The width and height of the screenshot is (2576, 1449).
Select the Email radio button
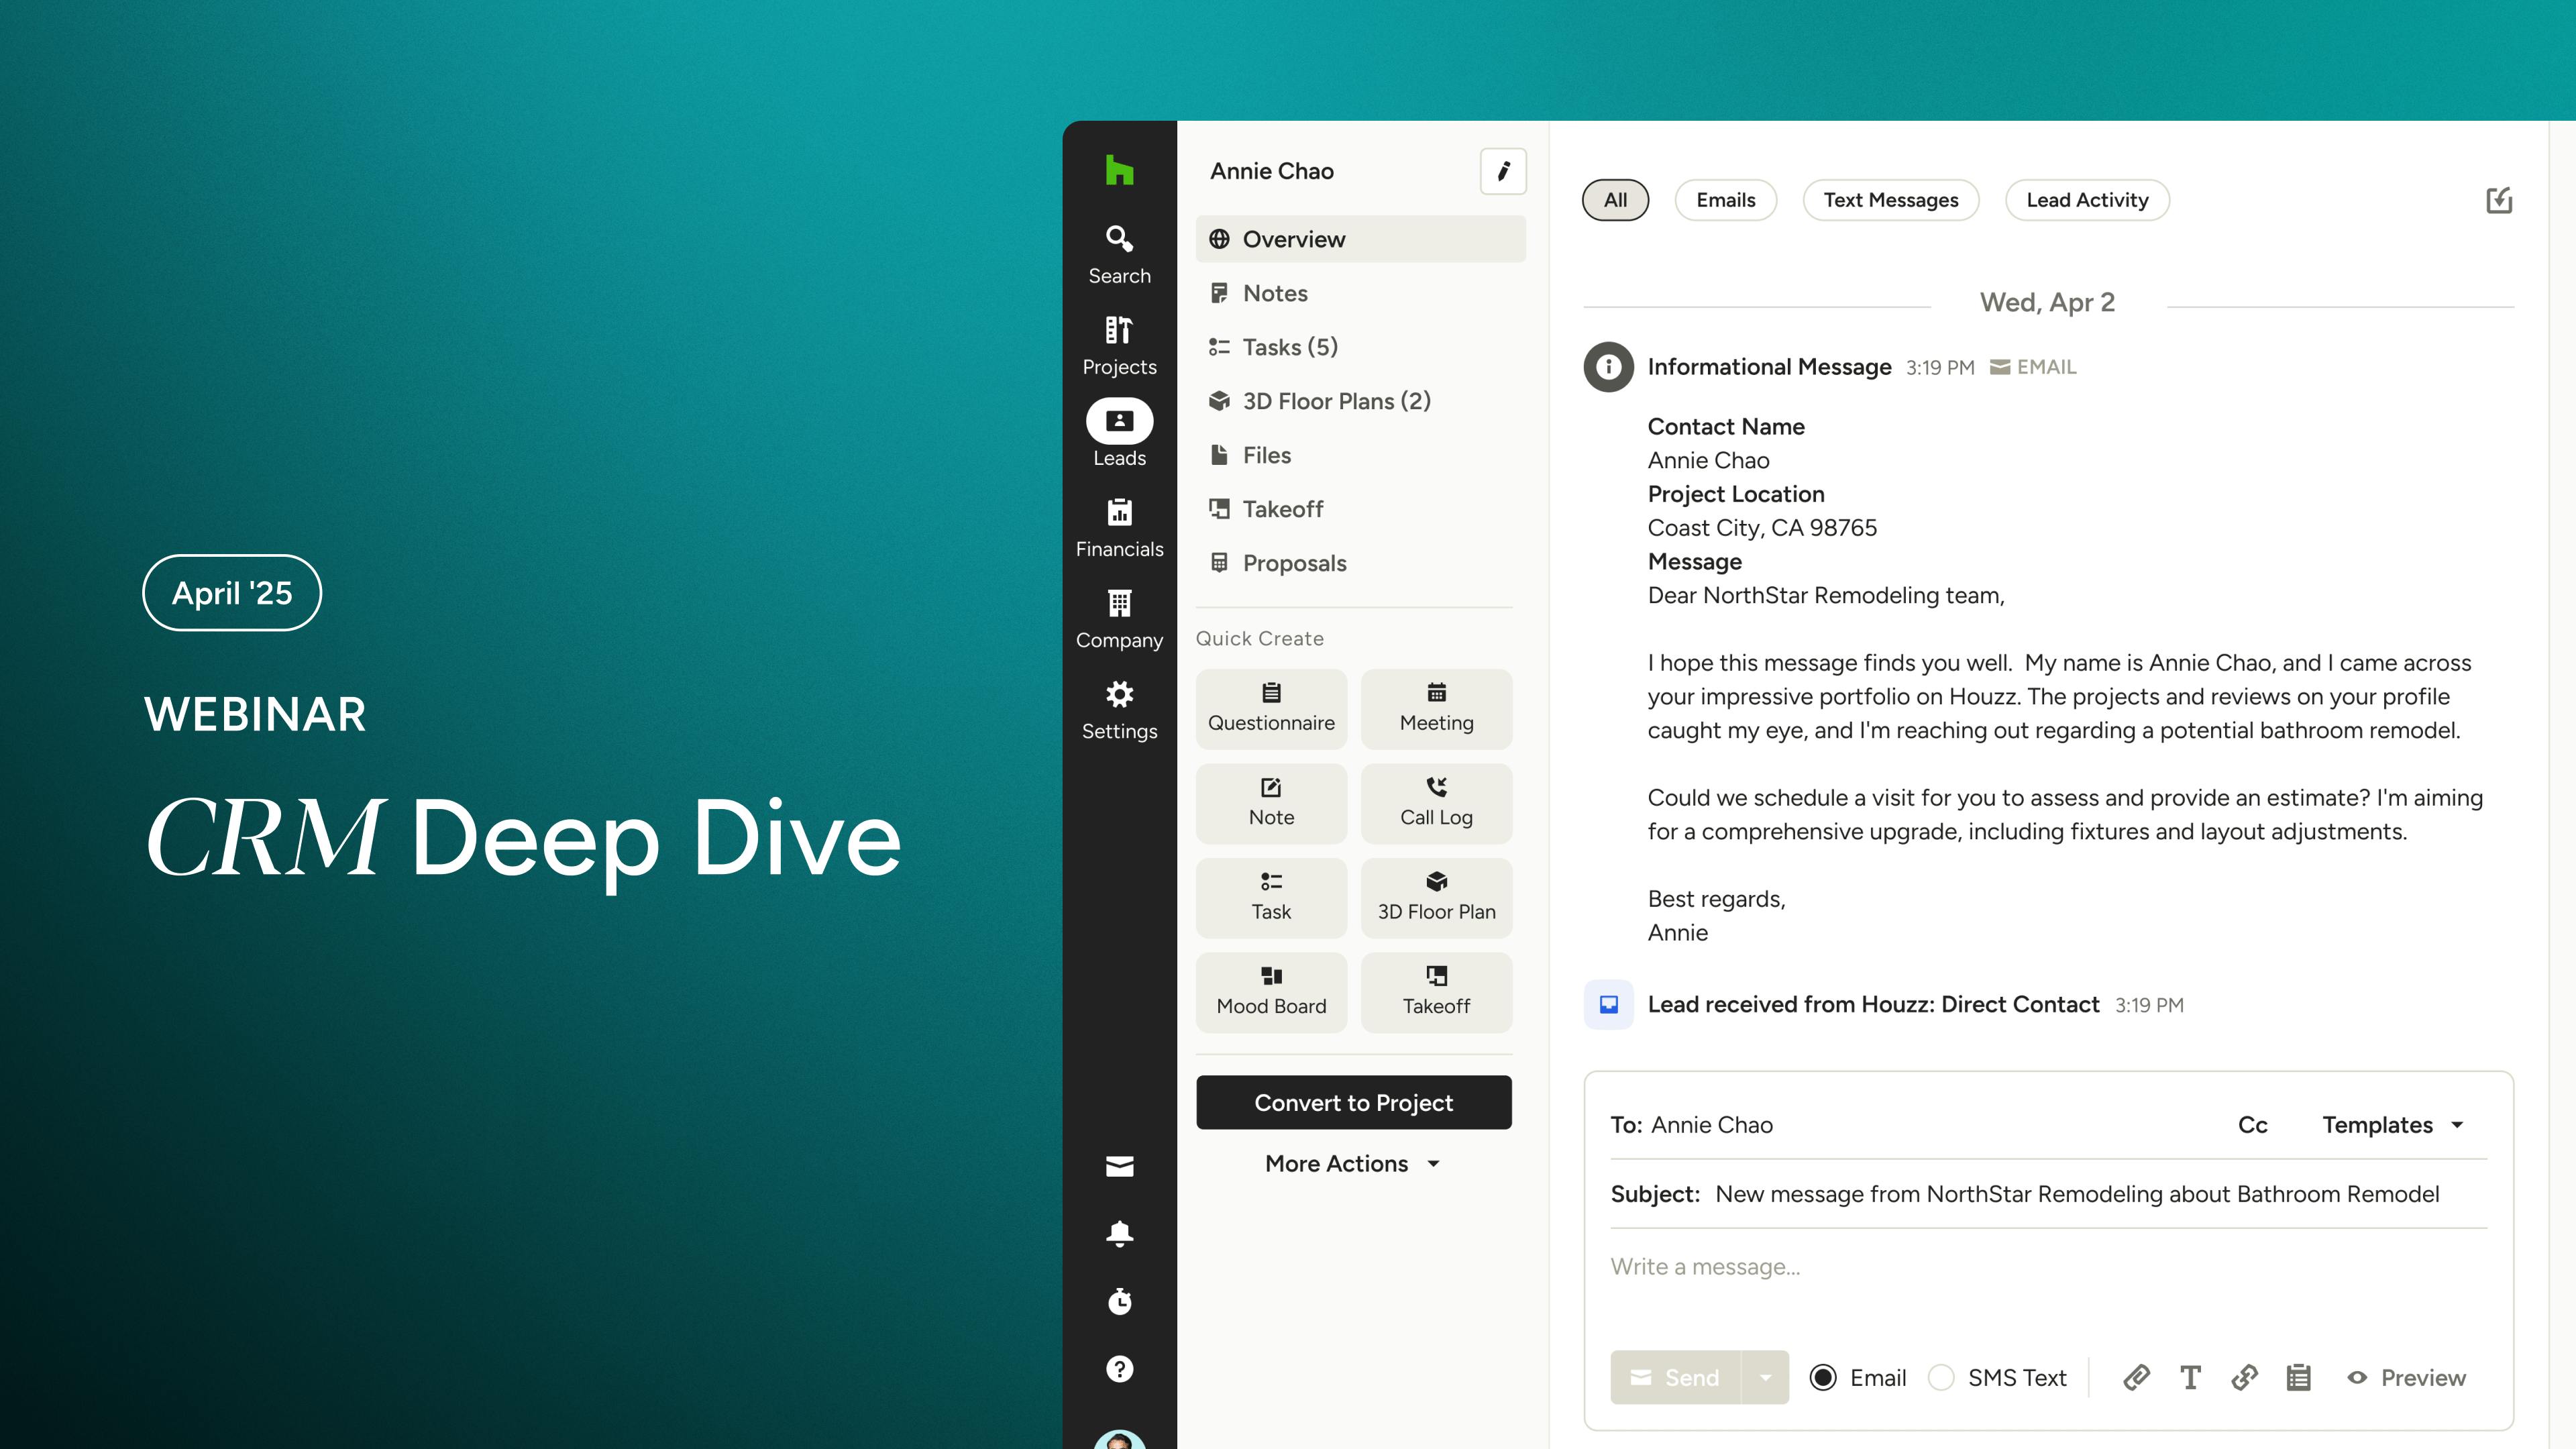click(x=1822, y=1377)
